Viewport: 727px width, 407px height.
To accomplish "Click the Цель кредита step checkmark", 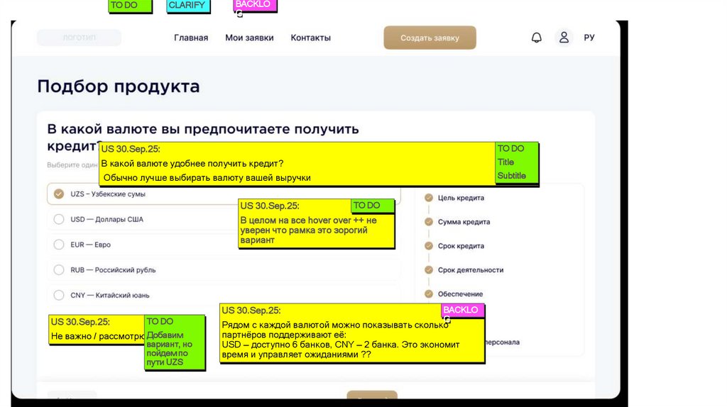I will click(x=429, y=198).
